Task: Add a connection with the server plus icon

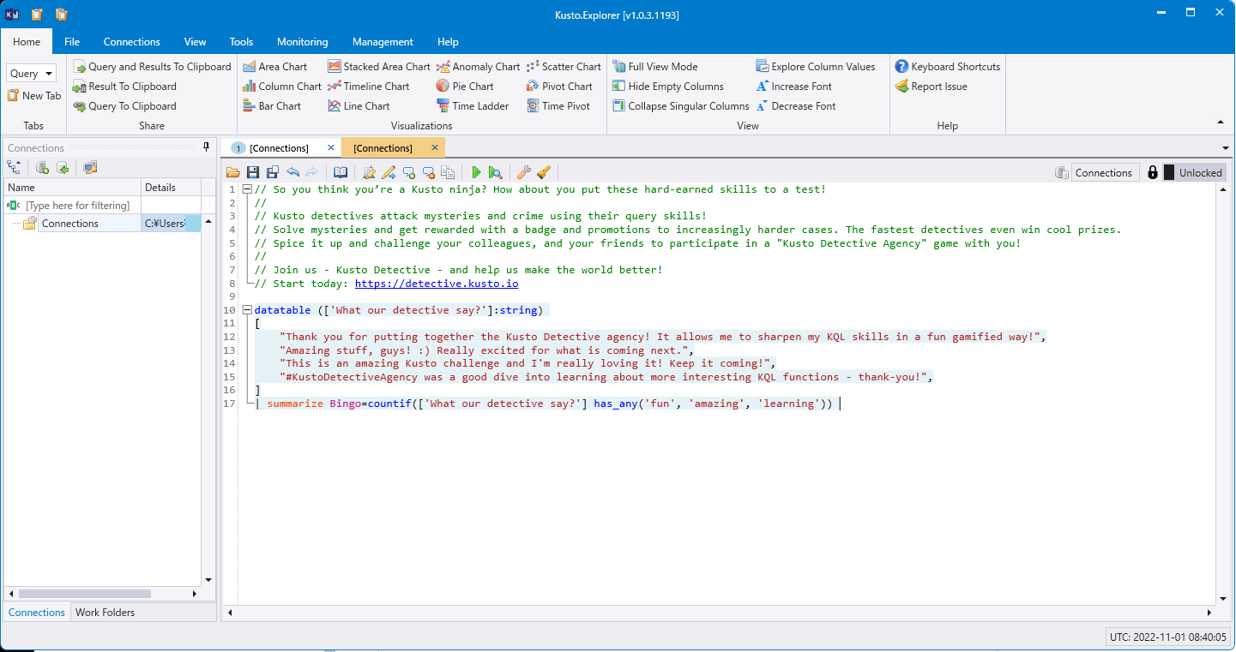Action: pyautogui.click(x=42, y=167)
